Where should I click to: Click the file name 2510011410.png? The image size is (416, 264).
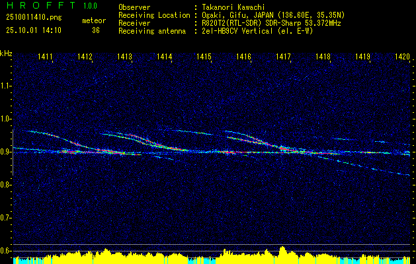(34, 18)
